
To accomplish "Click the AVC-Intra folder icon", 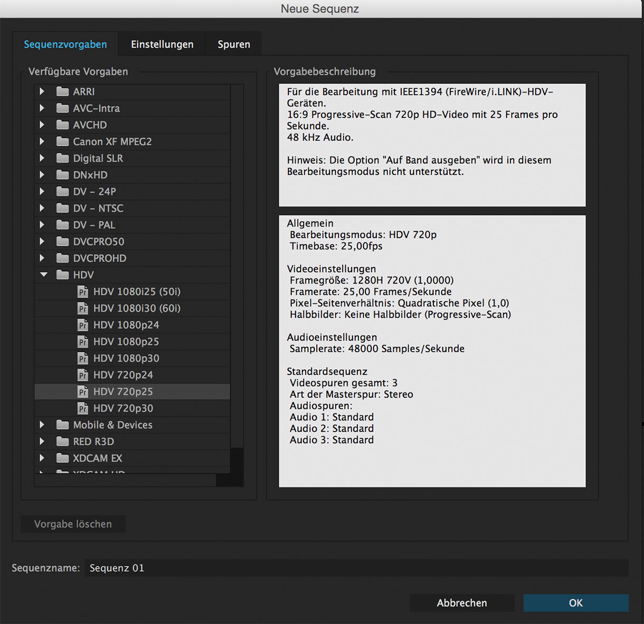I will (63, 108).
